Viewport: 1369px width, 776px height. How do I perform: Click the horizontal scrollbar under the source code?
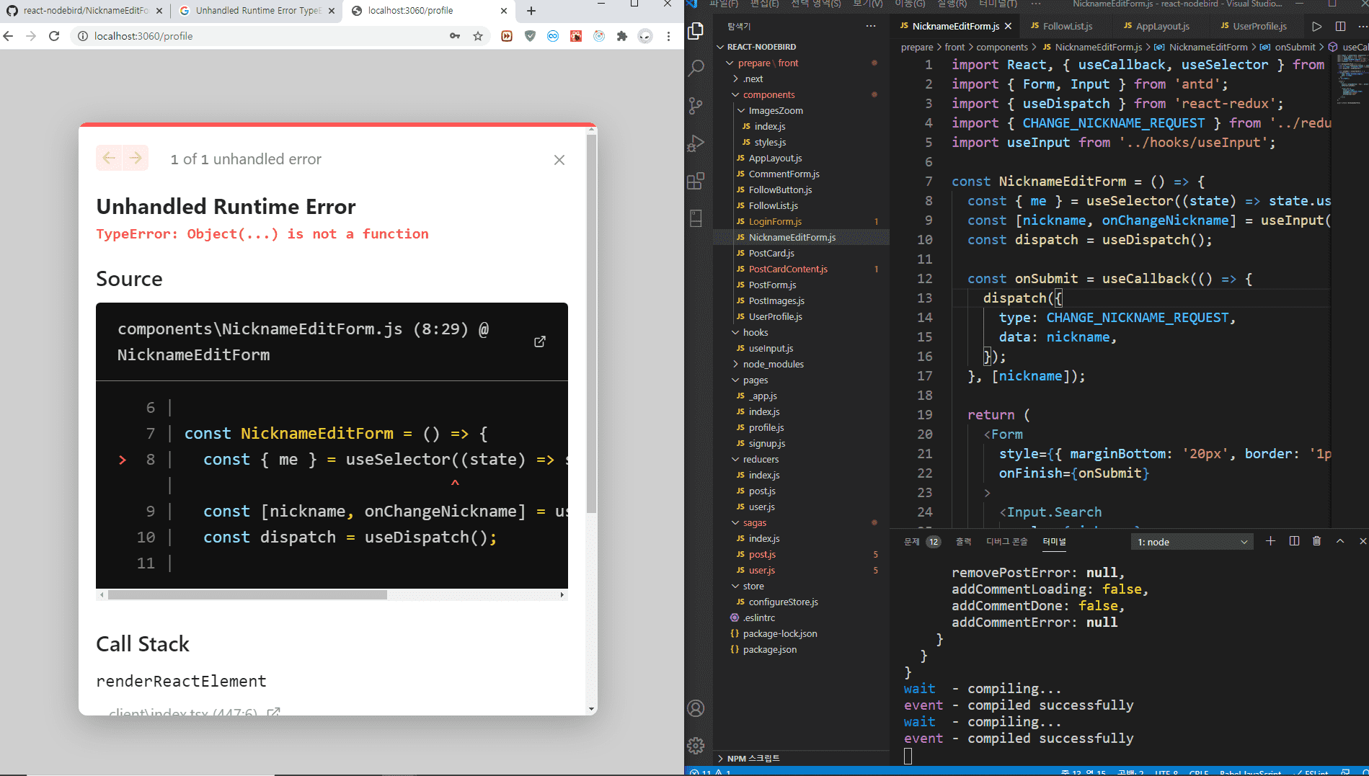pos(247,595)
